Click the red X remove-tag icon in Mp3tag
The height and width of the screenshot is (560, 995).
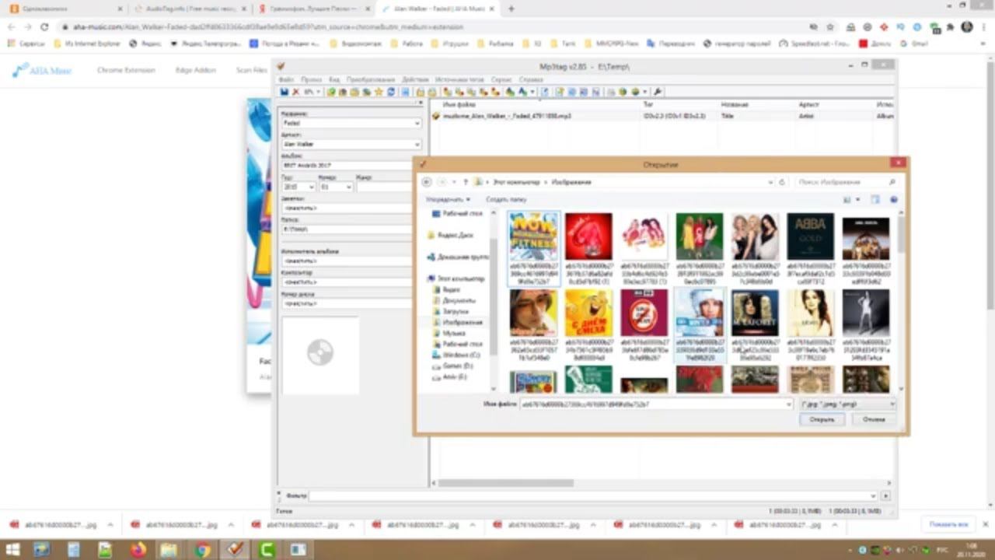coord(295,92)
